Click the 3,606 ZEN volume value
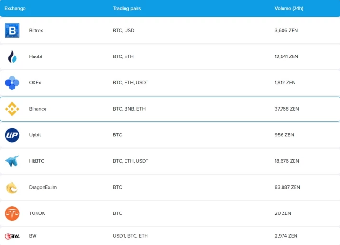 [286, 30]
